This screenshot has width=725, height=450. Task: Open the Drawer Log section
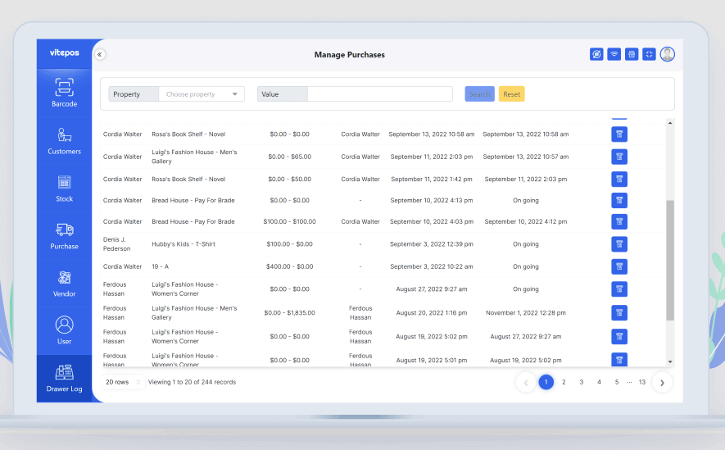click(64, 378)
